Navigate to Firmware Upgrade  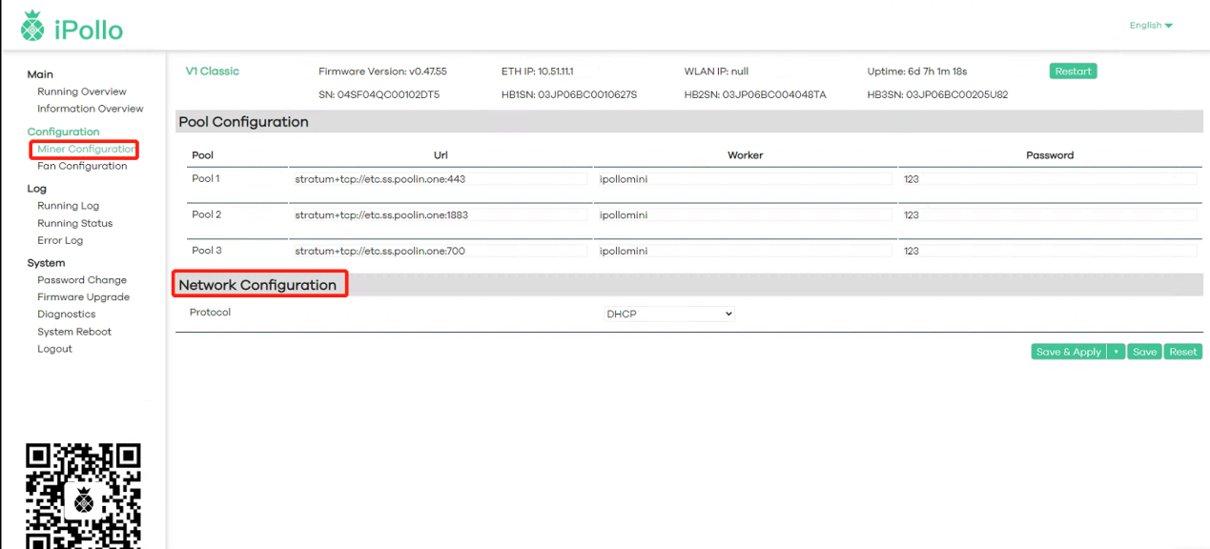tap(83, 297)
